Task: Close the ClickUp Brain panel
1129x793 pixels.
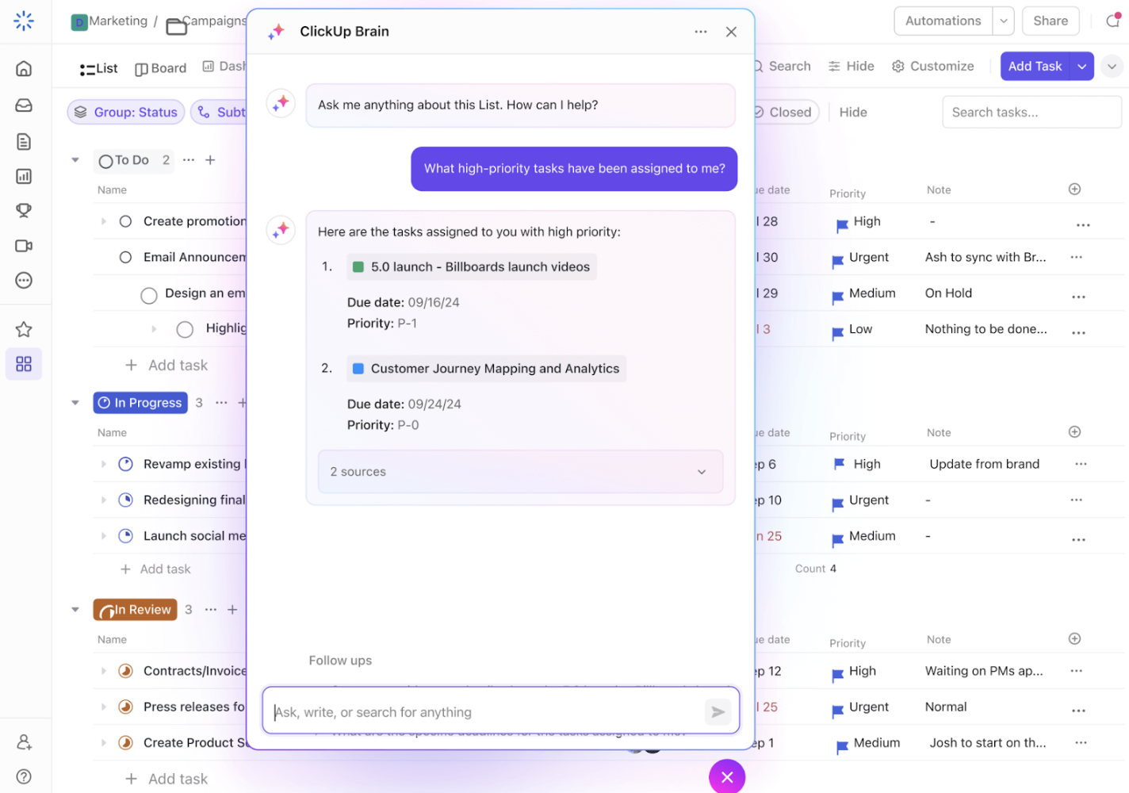Action: tap(731, 32)
